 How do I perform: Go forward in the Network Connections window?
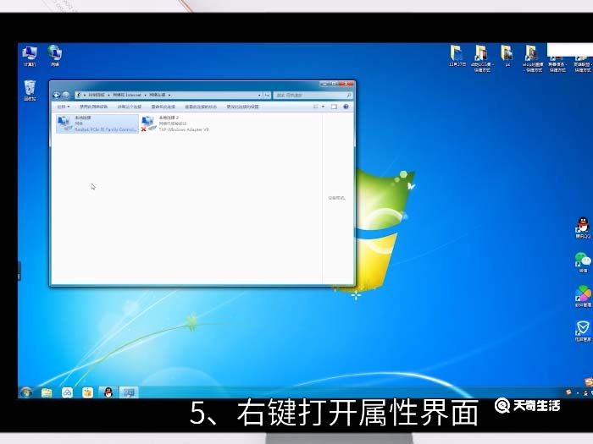pos(65,95)
